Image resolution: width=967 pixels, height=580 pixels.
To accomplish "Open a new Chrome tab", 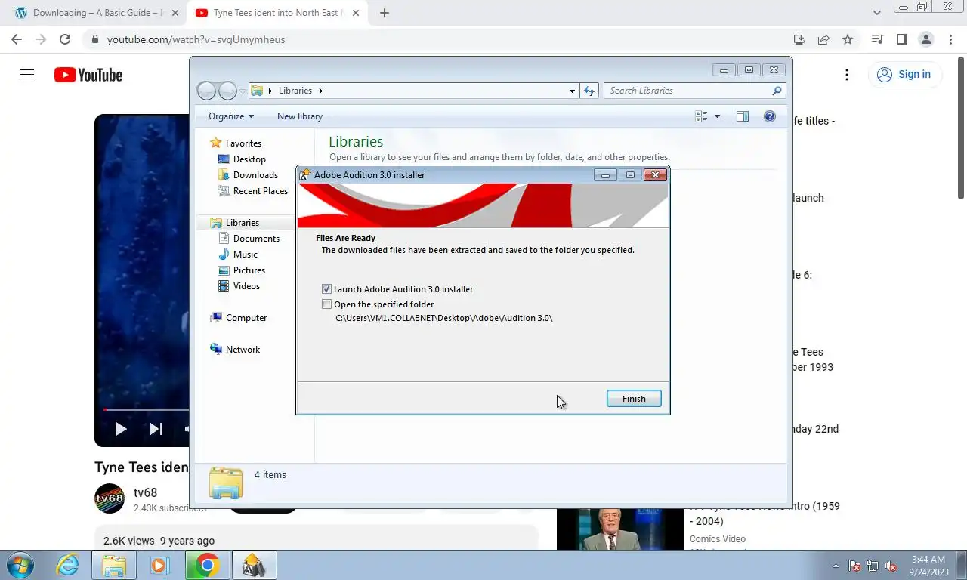I will [384, 13].
